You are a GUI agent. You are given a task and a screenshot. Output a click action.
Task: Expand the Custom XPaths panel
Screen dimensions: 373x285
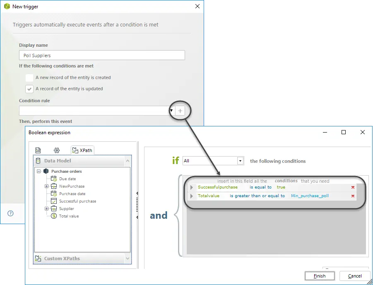pos(128,258)
